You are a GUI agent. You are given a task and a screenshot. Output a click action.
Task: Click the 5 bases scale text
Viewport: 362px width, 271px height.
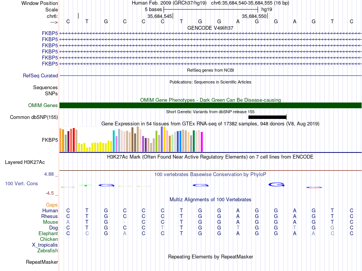[x=153, y=10]
